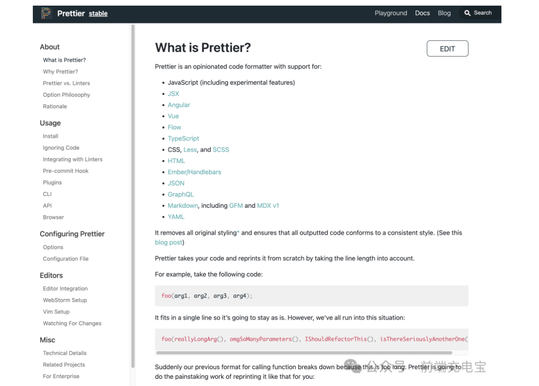Select Options under Configuring Prettier

pos(53,247)
